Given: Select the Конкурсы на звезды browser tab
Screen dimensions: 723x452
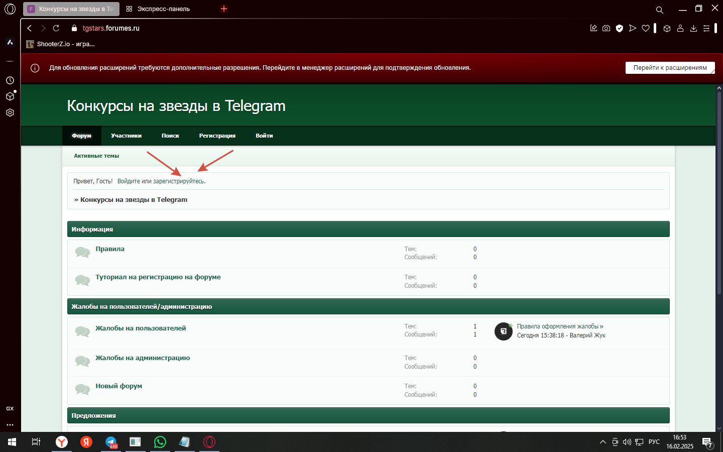Looking at the screenshot, I should tap(71, 9).
